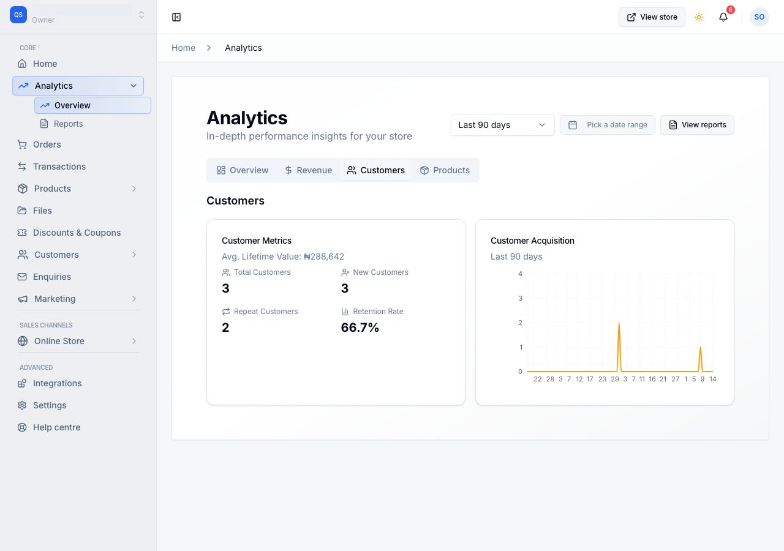Click the Discounts ticket icon
This screenshot has height=551, width=784.
(x=22, y=233)
